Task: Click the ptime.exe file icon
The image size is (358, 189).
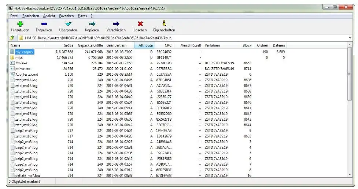Action: tap(12, 69)
